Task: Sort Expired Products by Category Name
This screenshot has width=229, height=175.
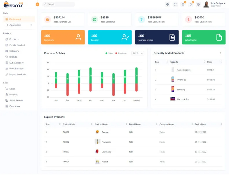Action: pyautogui.click(x=192, y=124)
